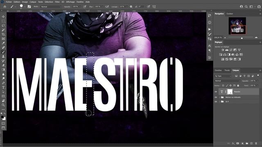Toggle pressure for opacity button

click(x=85, y=7)
